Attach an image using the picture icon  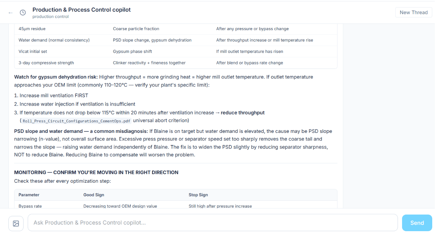[16, 224]
